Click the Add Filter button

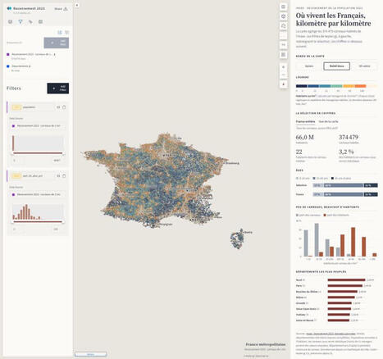coord(58,89)
